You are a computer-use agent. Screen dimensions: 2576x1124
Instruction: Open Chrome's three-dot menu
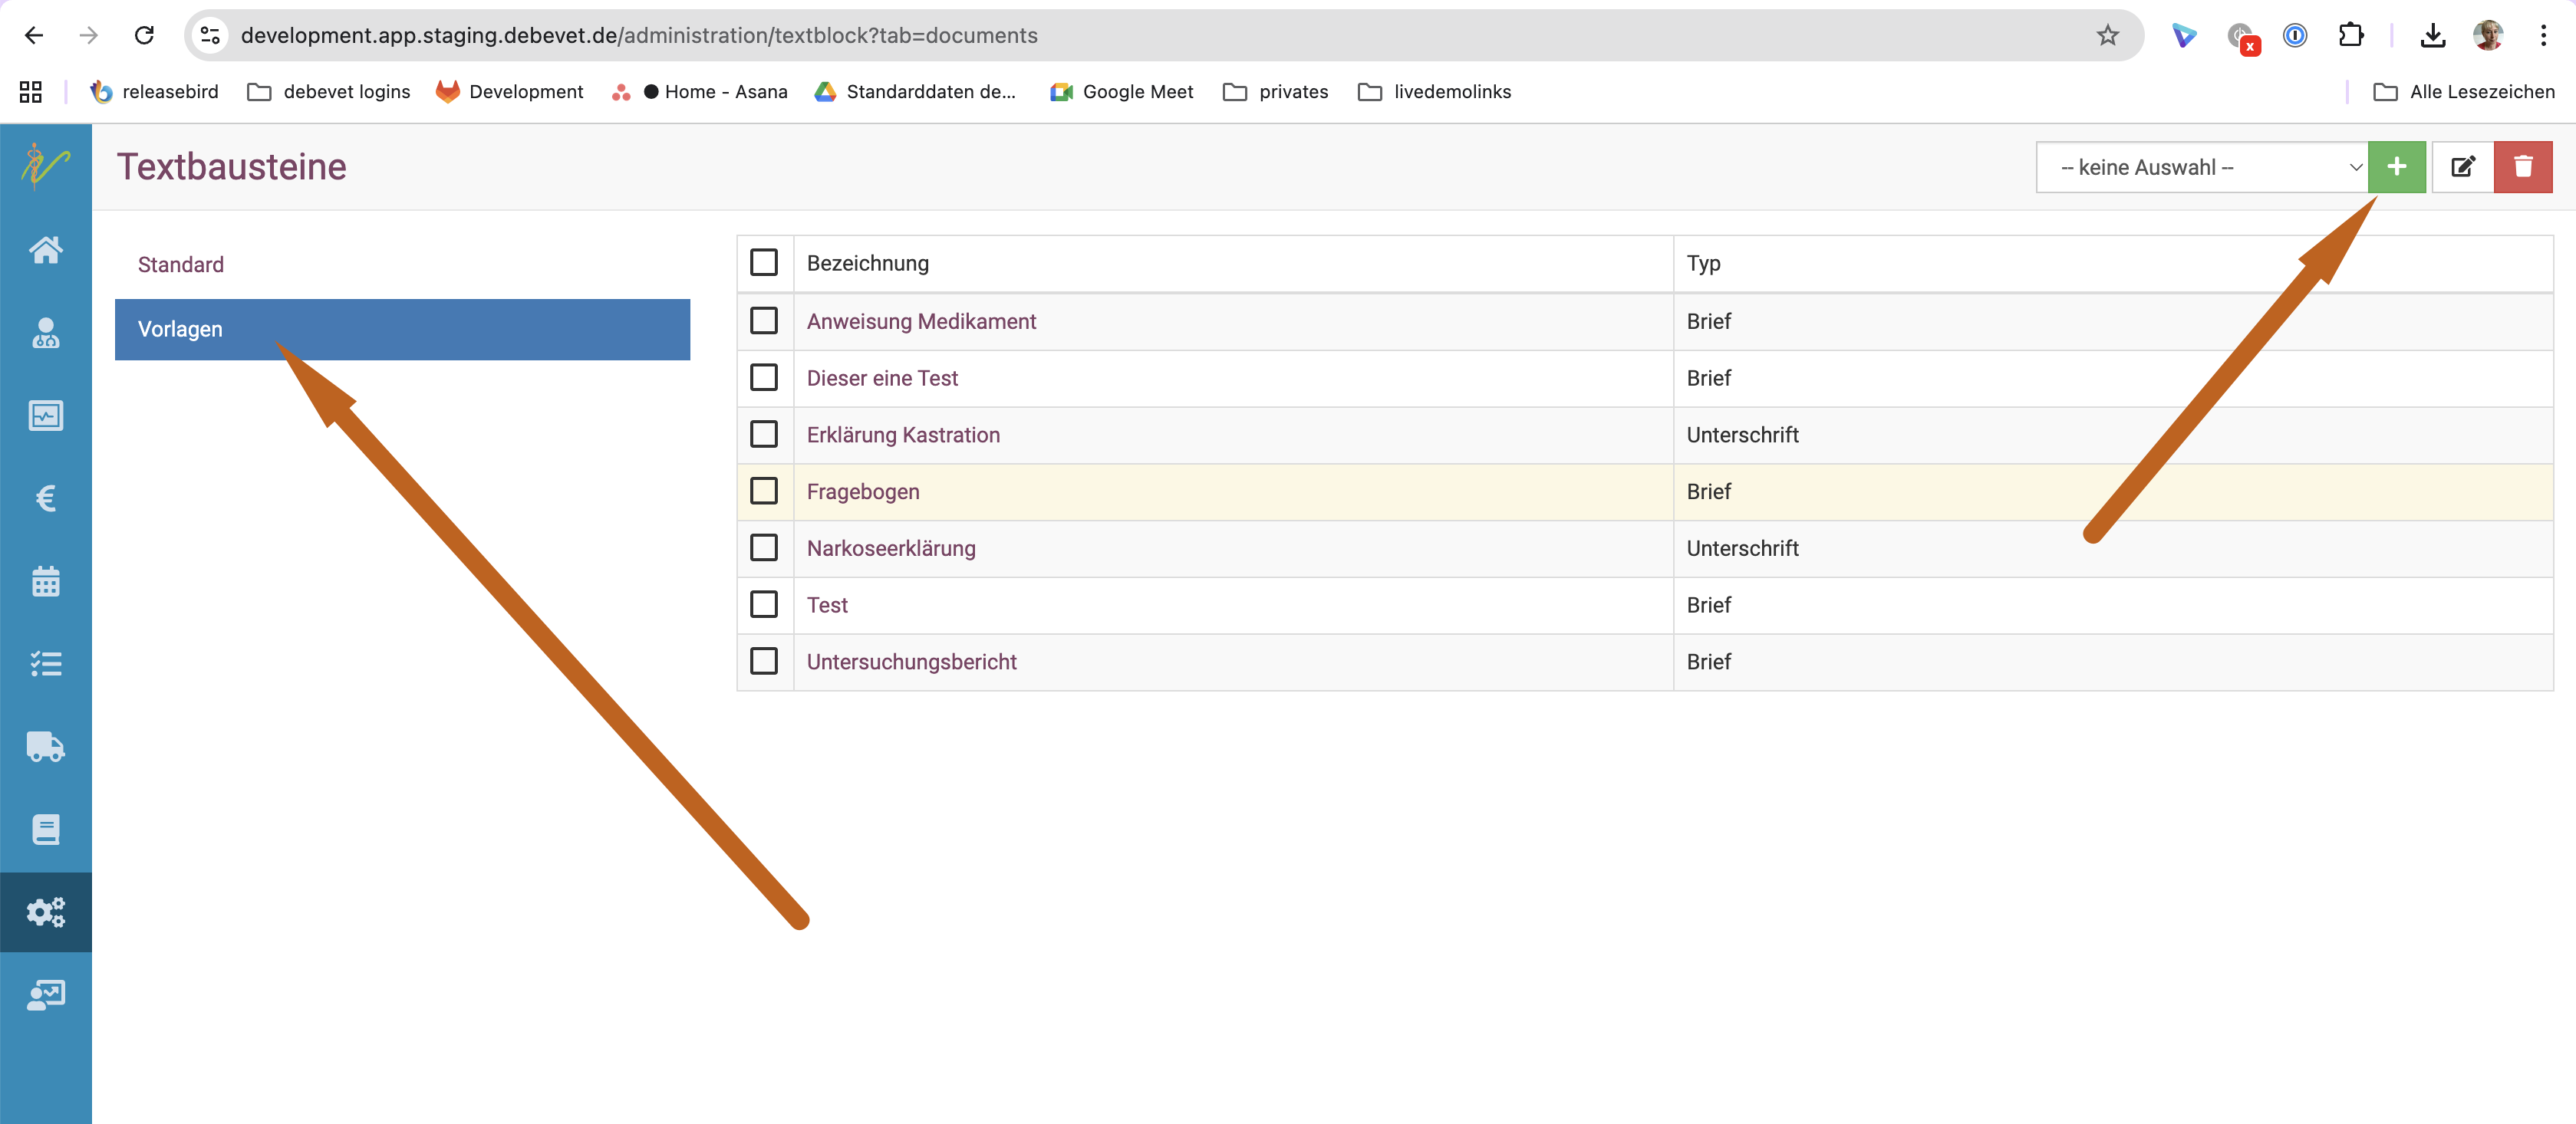(2543, 36)
